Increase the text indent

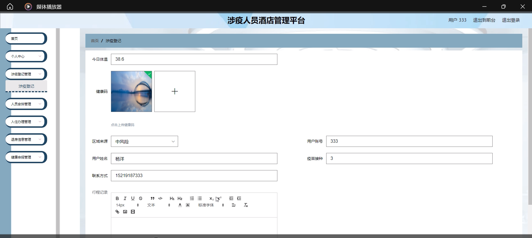coord(239,198)
